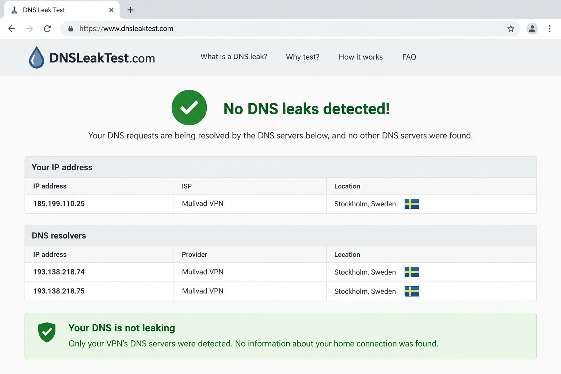This screenshot has height=374, width=561.
Task: Open the 'Why test?' nav link
Action: 302,57
